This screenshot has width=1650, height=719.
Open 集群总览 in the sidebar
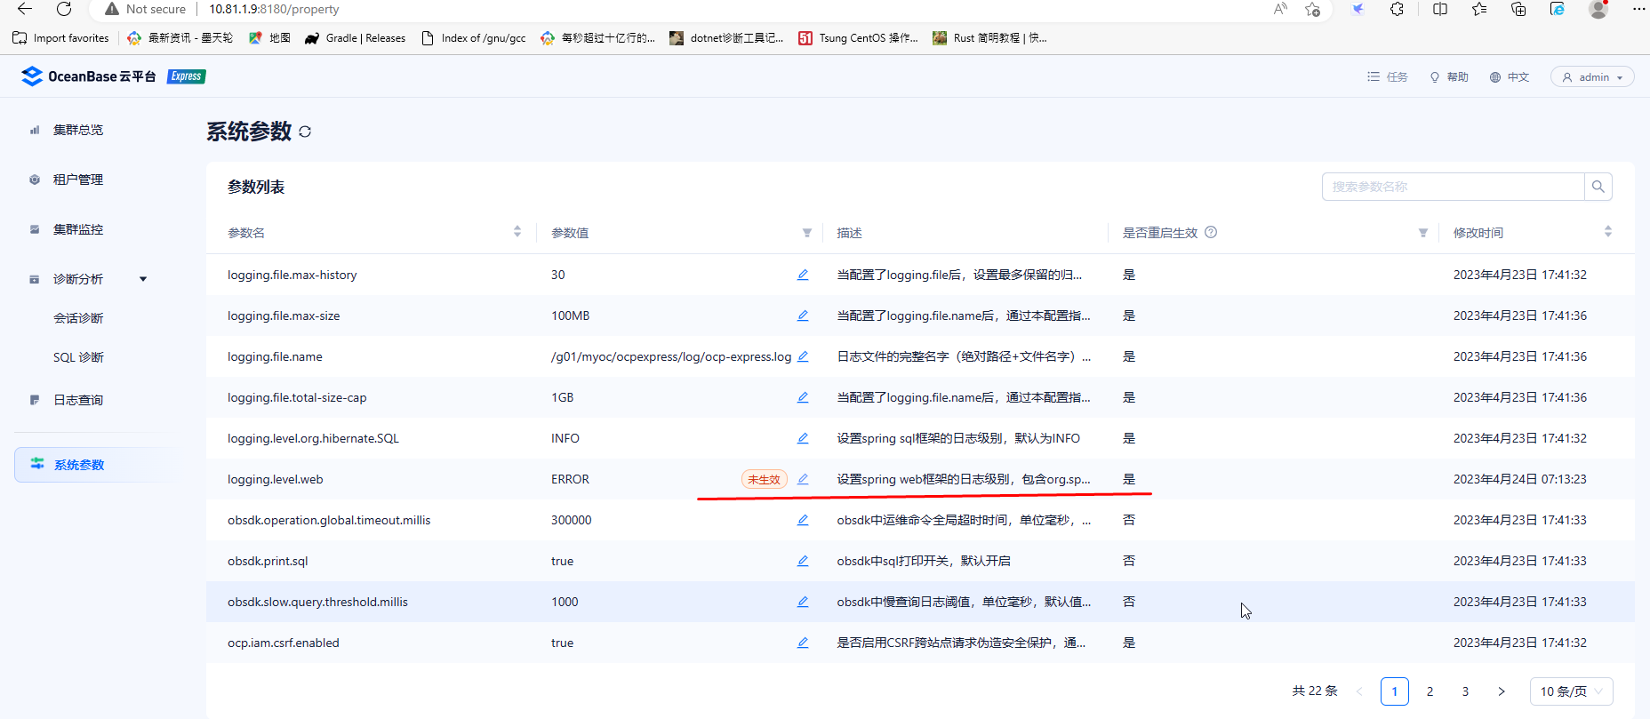(x=78, y=130)
